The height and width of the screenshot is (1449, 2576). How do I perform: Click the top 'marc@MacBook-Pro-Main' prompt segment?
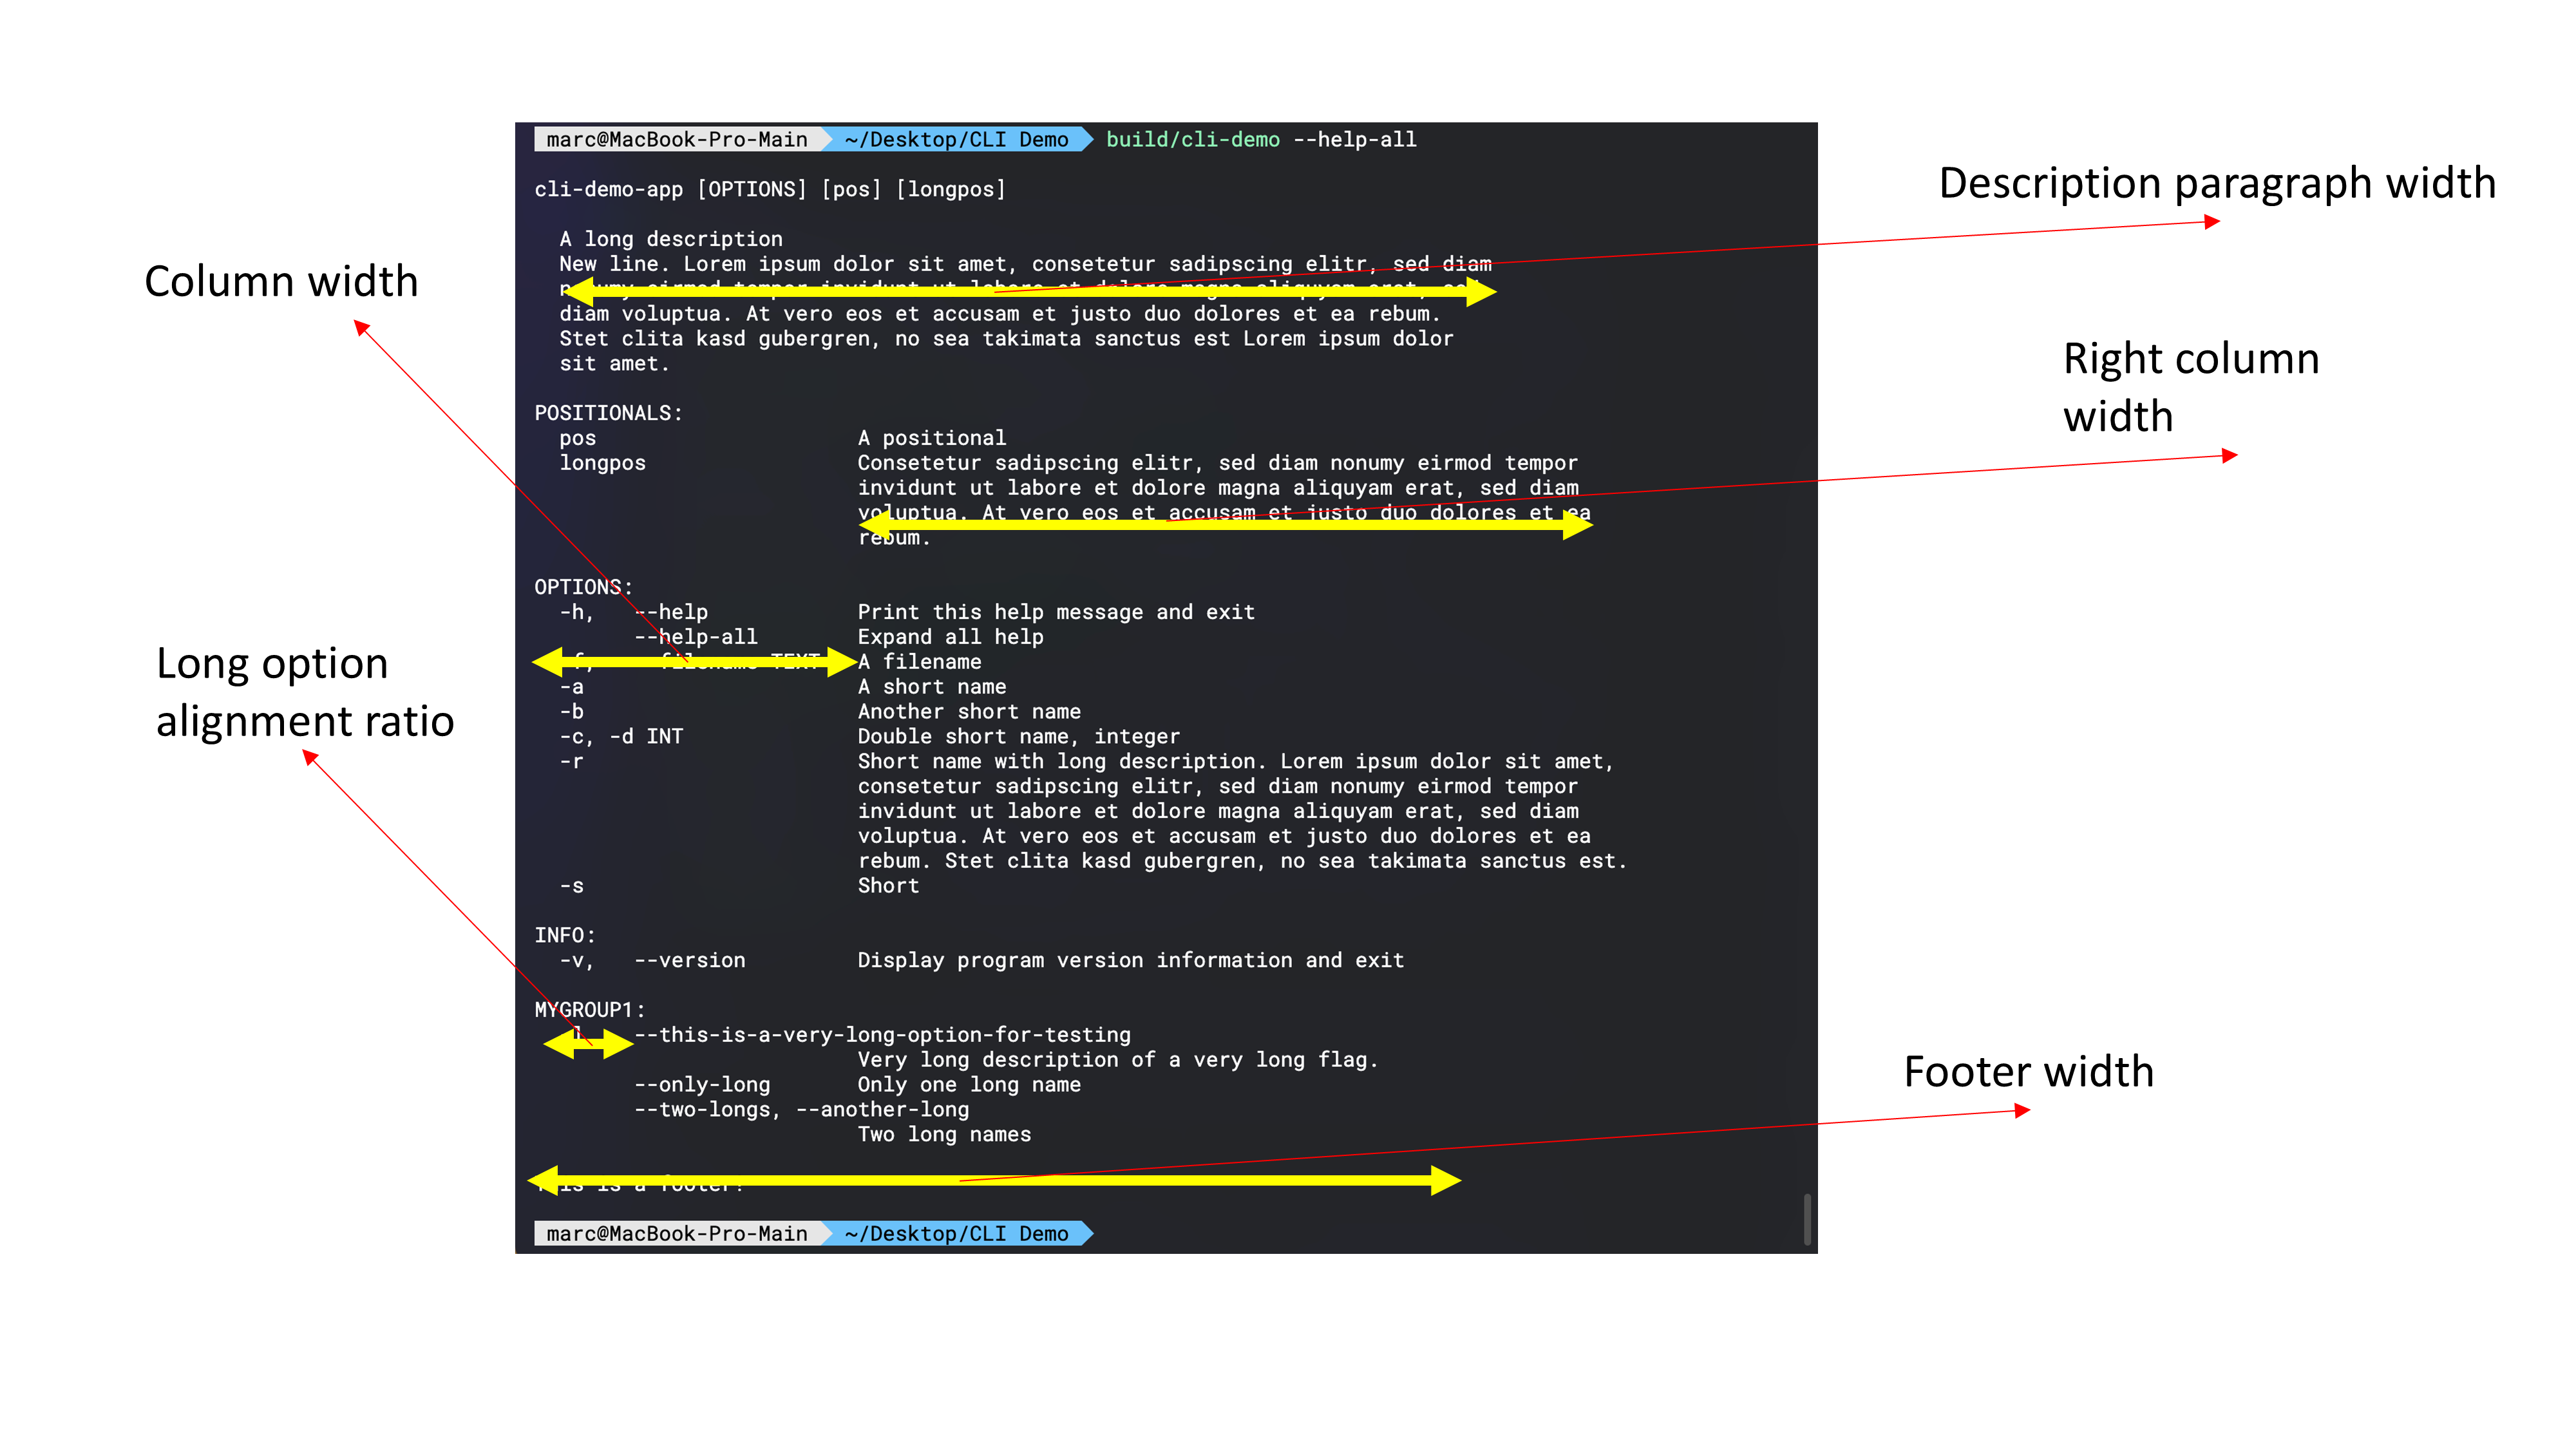coord(677,140)
